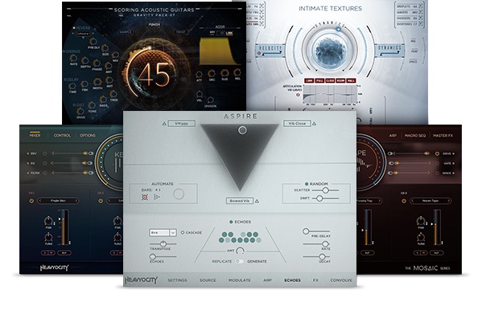Click the circular puck inside the Aspire triangle

242,130
